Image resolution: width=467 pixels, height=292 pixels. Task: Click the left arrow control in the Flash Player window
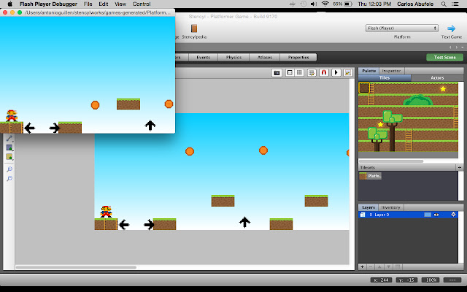(29, 128)
